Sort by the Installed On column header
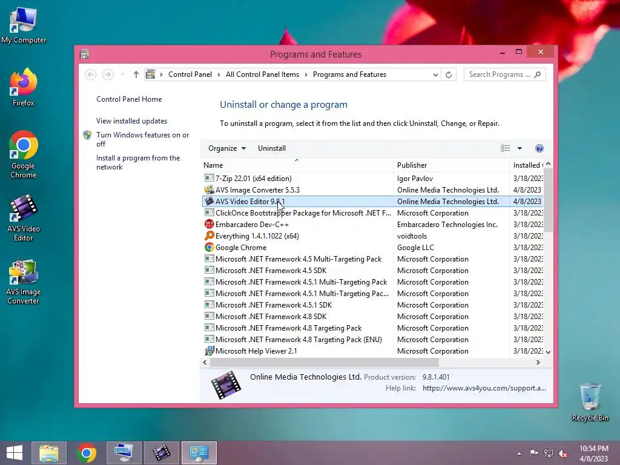The height and width of the screenshot is (465, 620). [x=527, y=165]
